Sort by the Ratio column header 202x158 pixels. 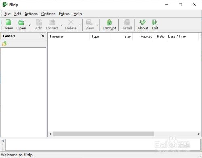coord(160,37)
